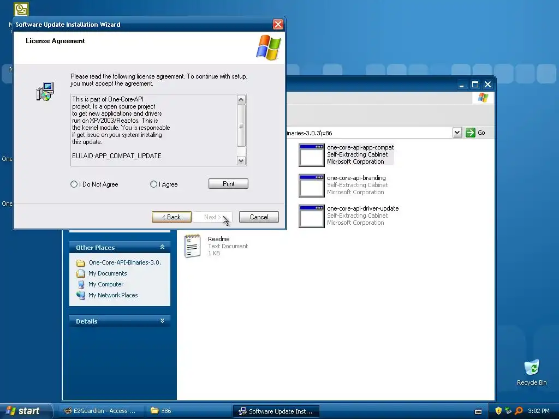Go back with the Back button
The width and height of the screenshot is (559, 419).
(x=171, y=217)
